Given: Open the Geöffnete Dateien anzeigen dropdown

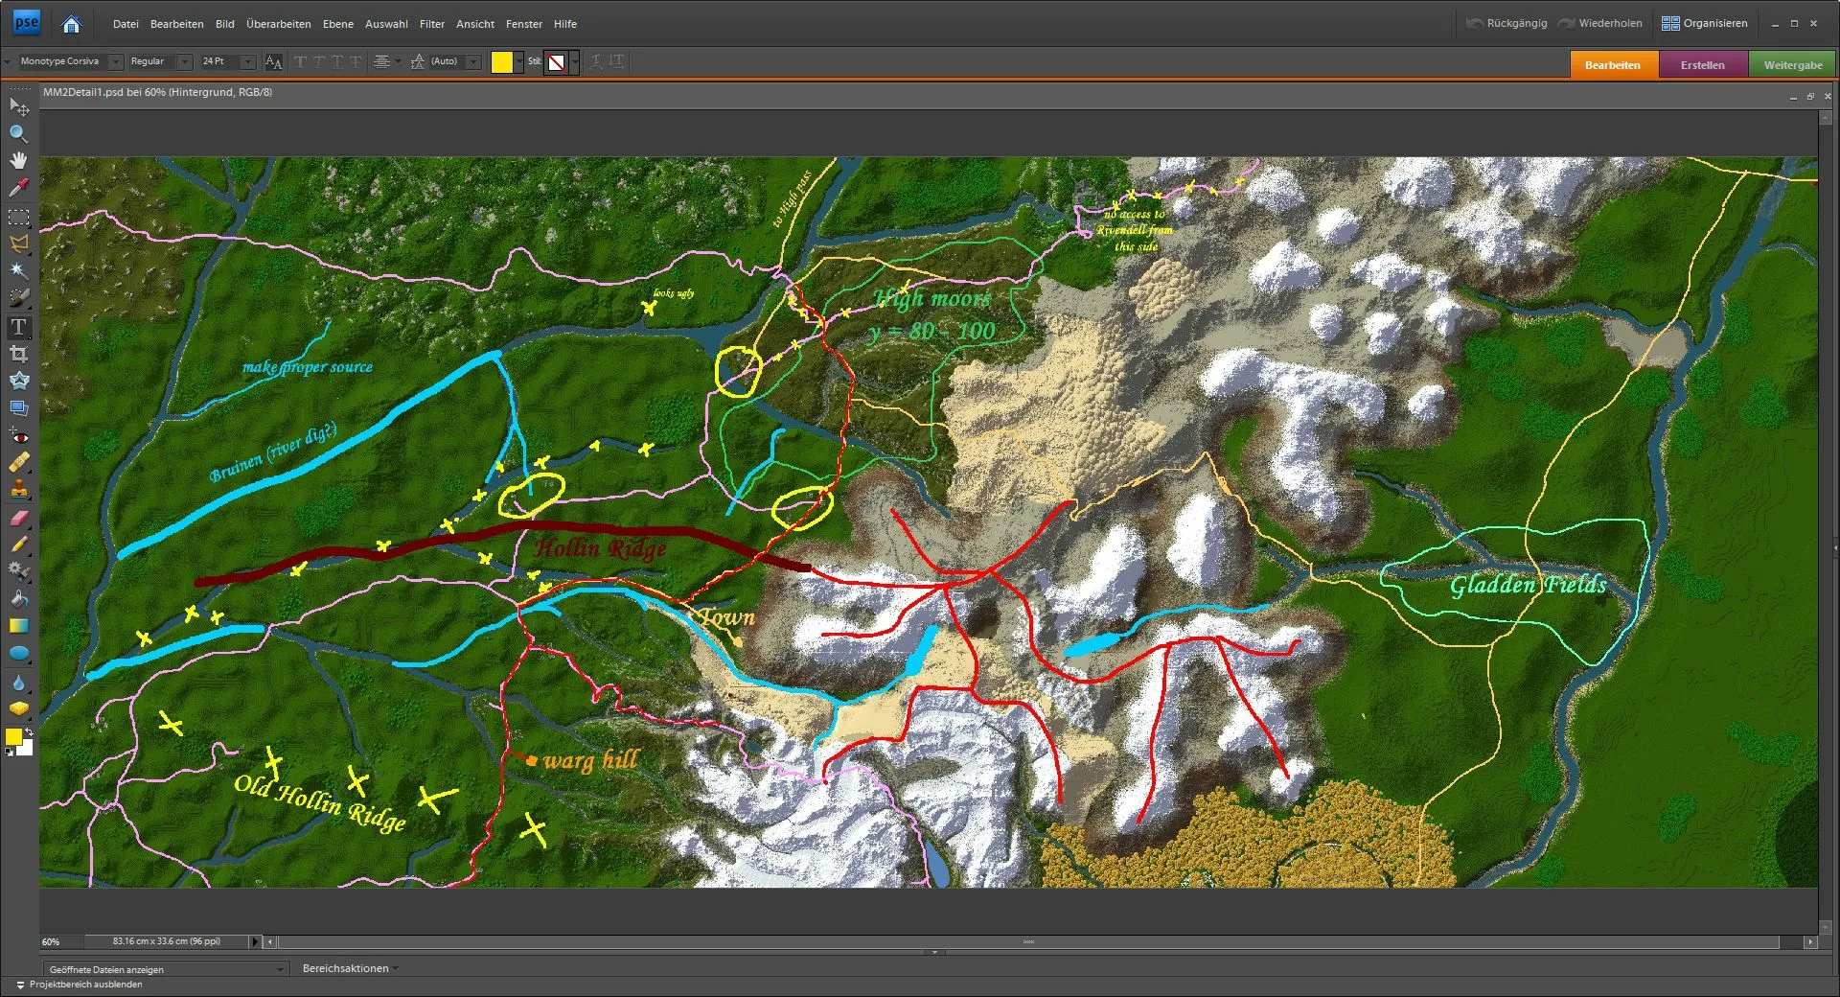Looking at the screenshot, I should pyautogui.click(x=165, y=969).
